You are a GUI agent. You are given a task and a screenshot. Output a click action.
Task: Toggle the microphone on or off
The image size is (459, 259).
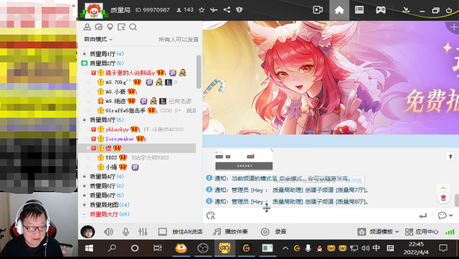(125, 232)
